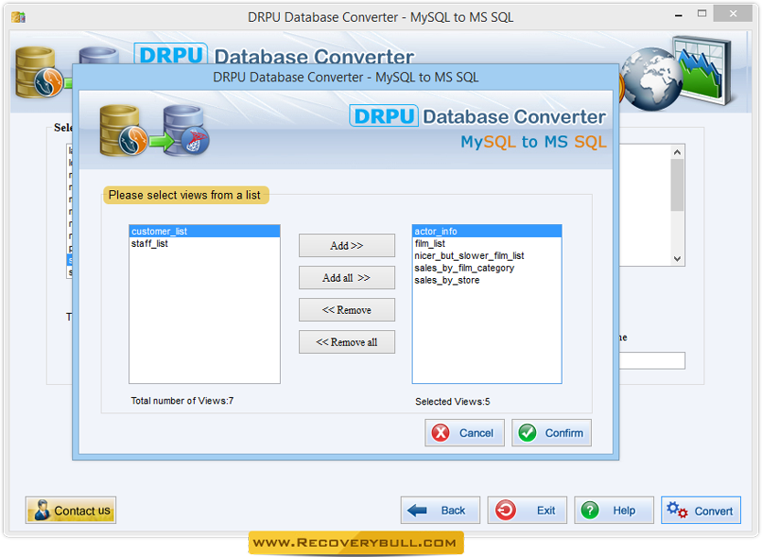Viewport: 762px width, 557px height.
Task: Click the main window scrollbar down arrow
Action: pyautogui.click(x=678, y=259)
